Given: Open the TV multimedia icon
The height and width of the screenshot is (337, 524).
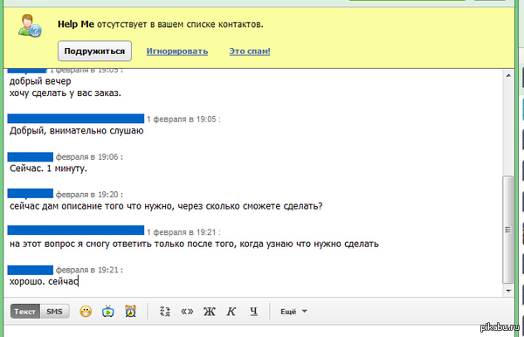Looking at the screenshot, I should pos(108,312).
